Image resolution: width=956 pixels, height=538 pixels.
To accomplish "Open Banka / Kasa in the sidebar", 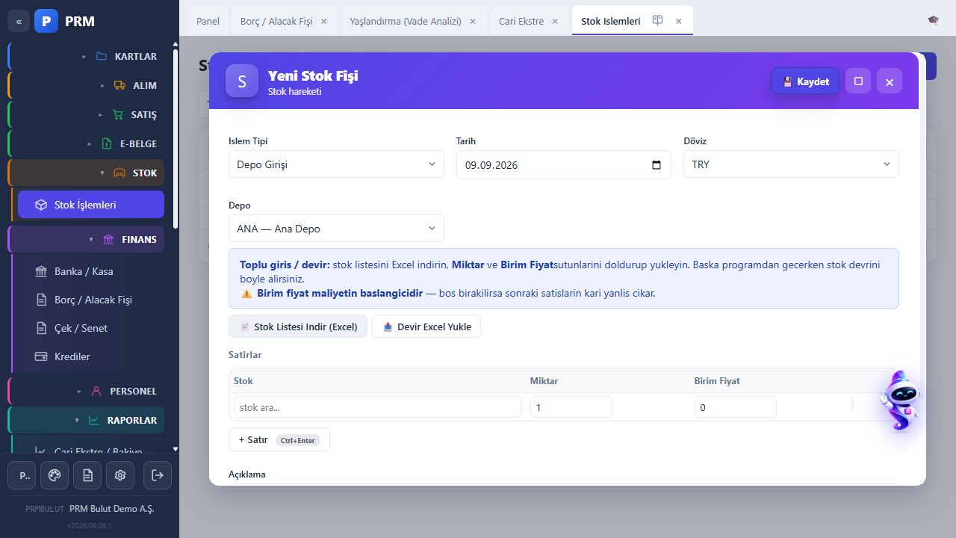I will (91, 271).
